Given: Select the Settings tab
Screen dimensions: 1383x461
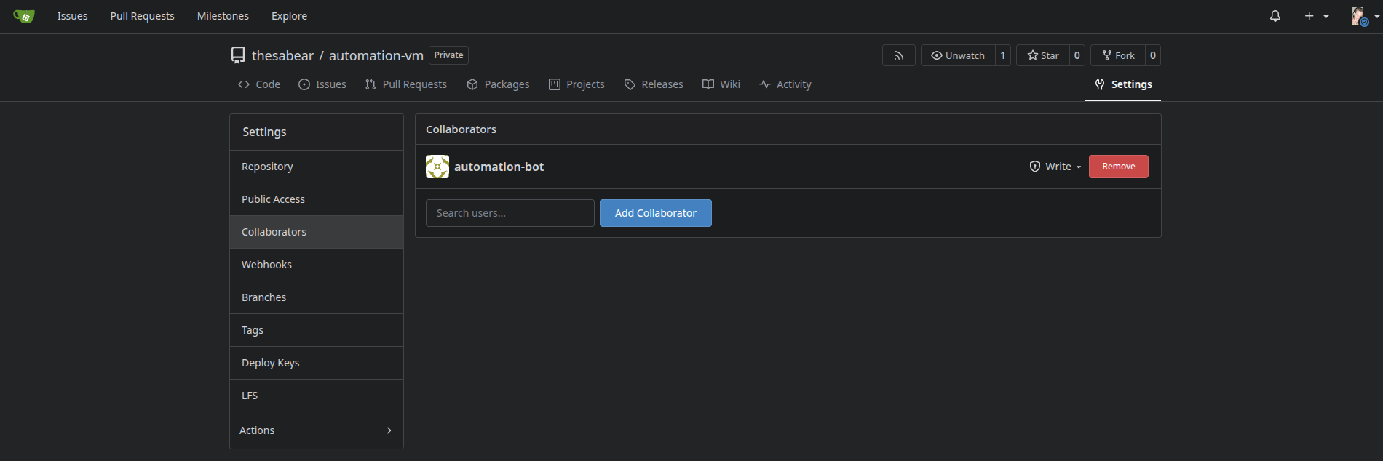Looking at the screenshot, I should click(1123, 84).
